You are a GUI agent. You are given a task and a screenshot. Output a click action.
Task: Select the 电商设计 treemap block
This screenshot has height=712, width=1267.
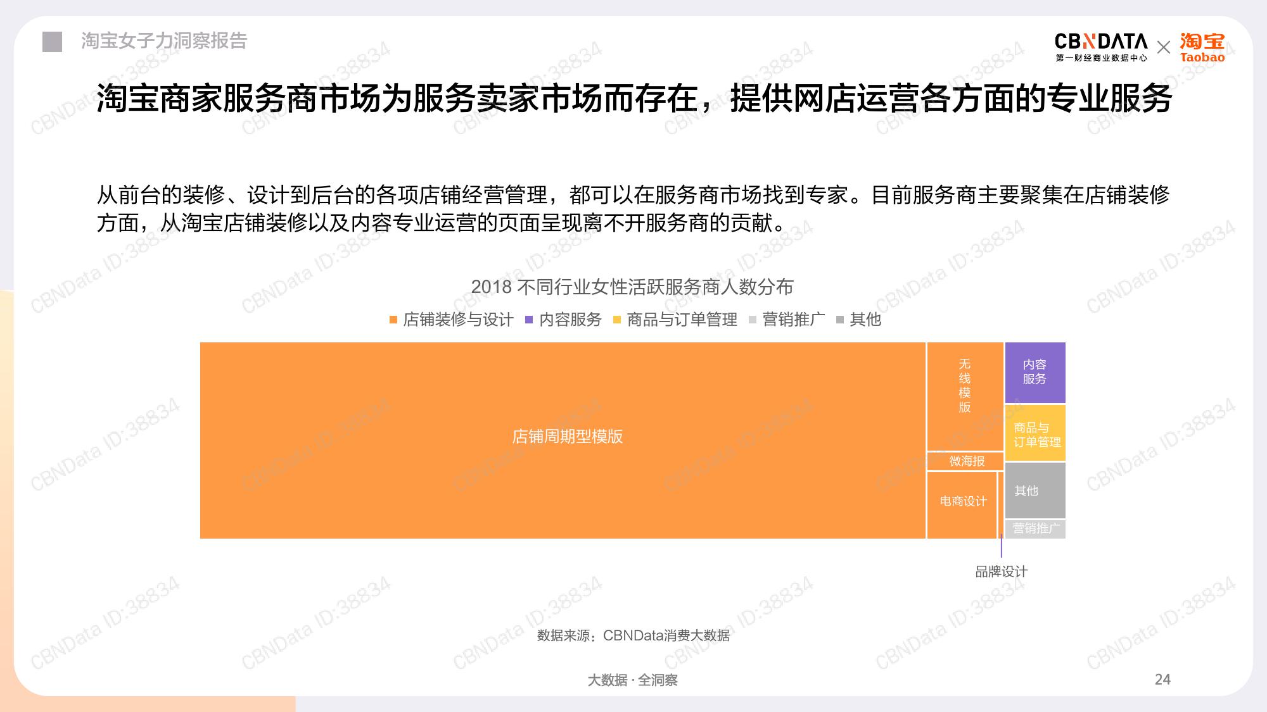point(962,504)
